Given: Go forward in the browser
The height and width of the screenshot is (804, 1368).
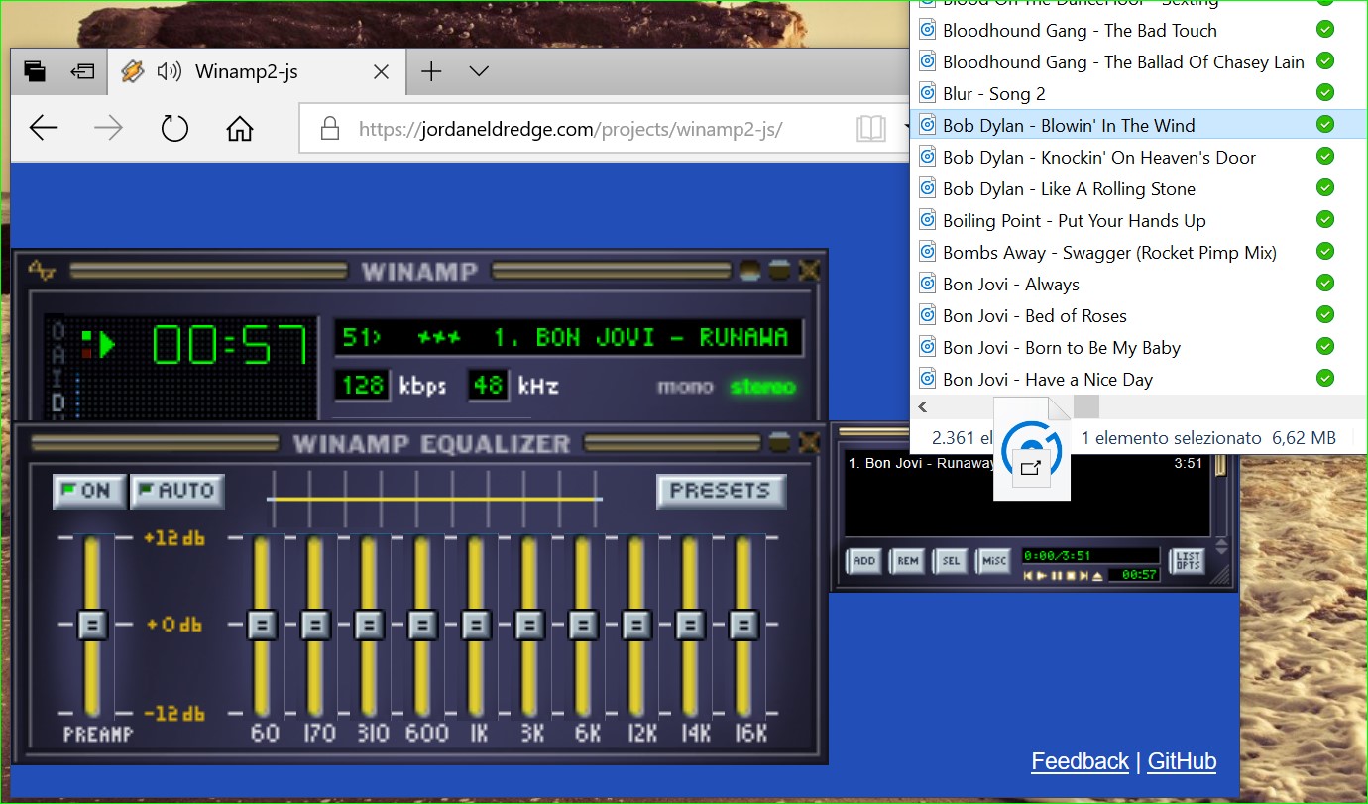Looking at the screenshot, I should pyautogui.click(x=108, y=128).
